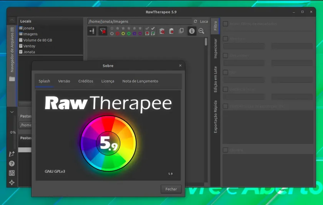Select the Filtro vertical tab

point(215,26)
